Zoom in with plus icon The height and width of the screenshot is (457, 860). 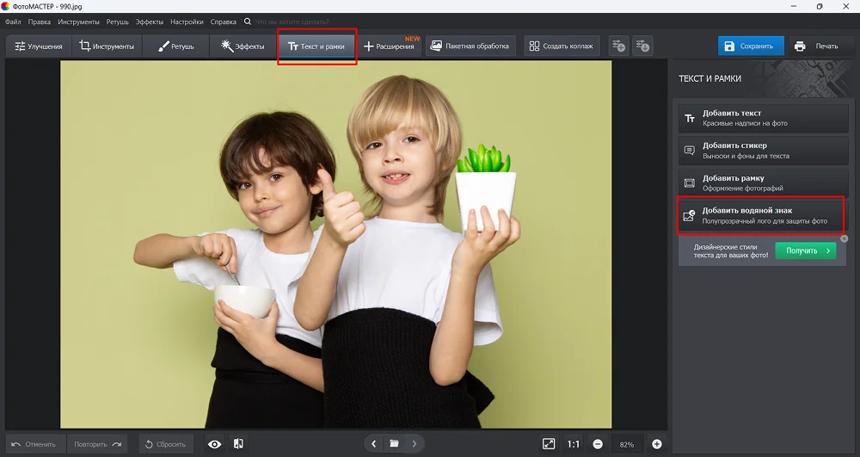656,444
